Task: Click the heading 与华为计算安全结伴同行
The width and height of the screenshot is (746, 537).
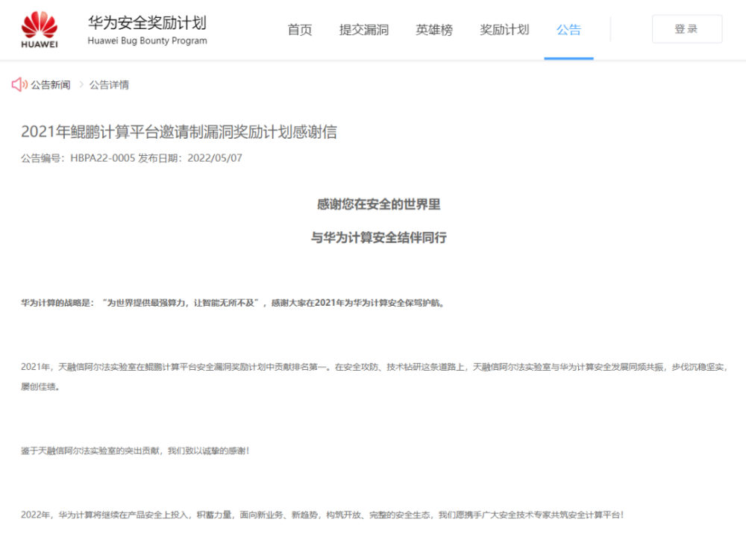Action: click(x=379, y=237)
